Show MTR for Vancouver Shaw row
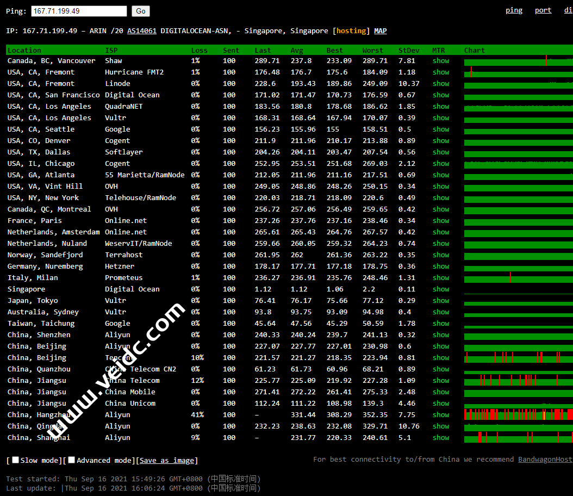The image size is (573, 496). click(x=441, y=61)
